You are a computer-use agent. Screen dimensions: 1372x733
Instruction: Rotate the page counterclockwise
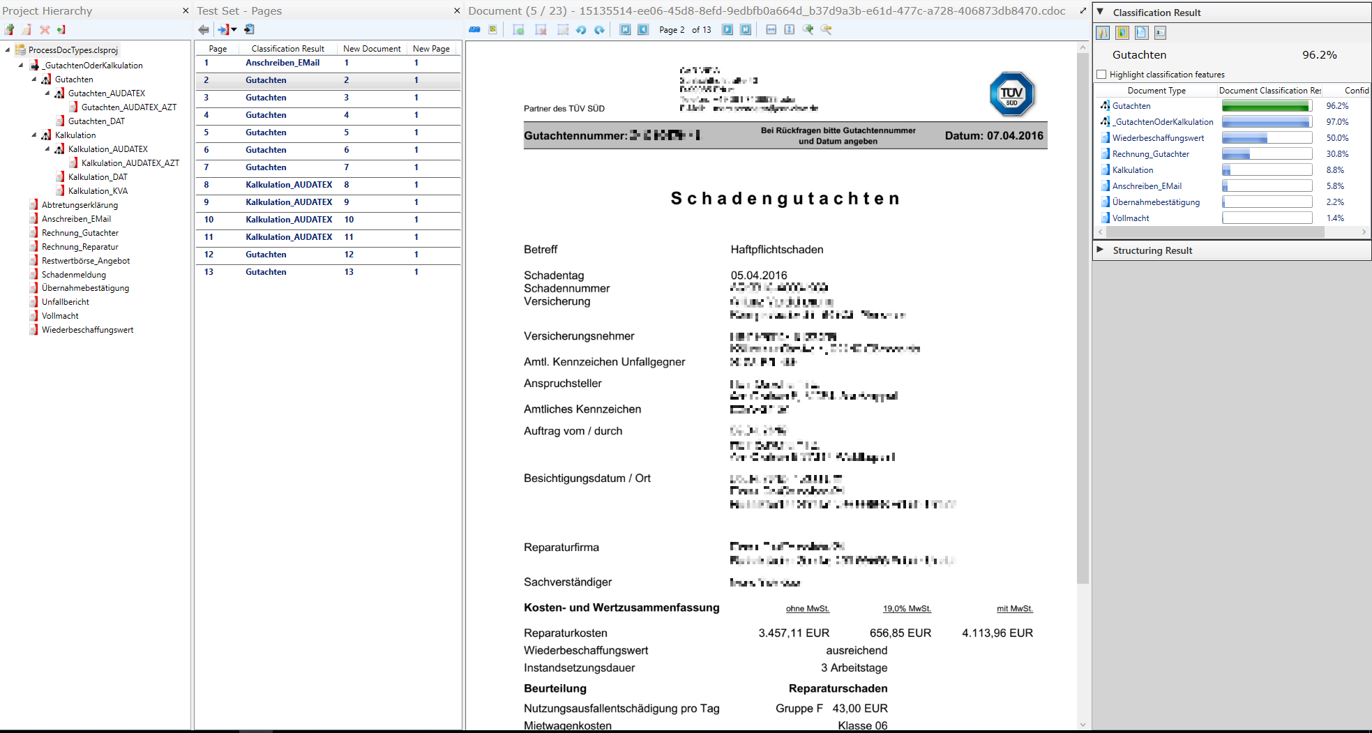[x=581, y=29]
